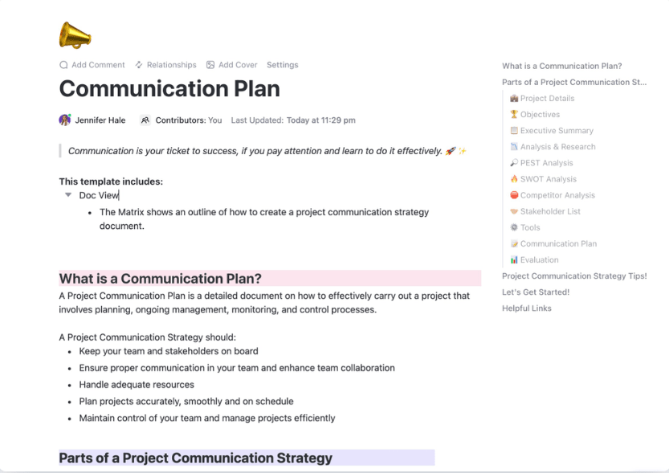Click the Relationships link icon
669x473 pixels.
click(139, 65)
